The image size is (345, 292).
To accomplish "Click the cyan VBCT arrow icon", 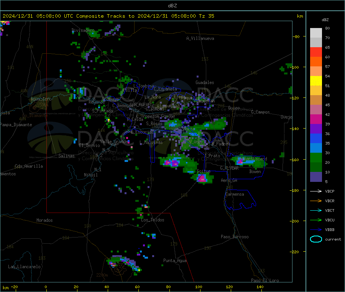I will coord(316,210).
